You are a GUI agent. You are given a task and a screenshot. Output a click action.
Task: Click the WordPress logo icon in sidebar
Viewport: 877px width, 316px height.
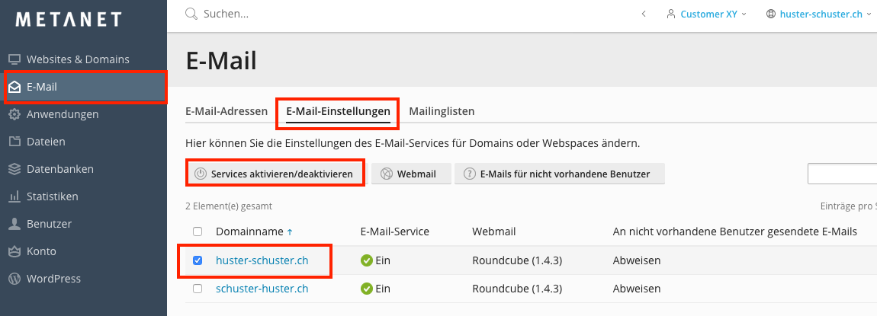point(14,279)
